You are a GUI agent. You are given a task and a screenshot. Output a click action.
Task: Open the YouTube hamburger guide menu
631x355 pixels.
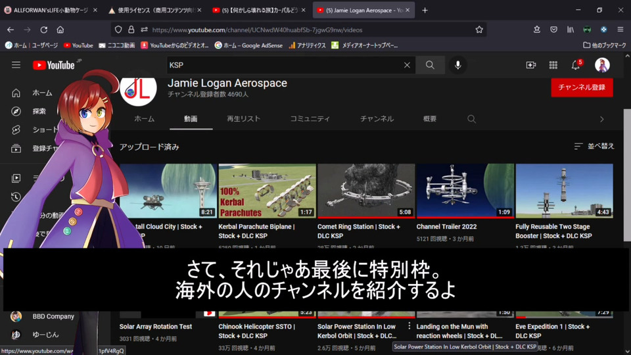click(x=16, y=65)
